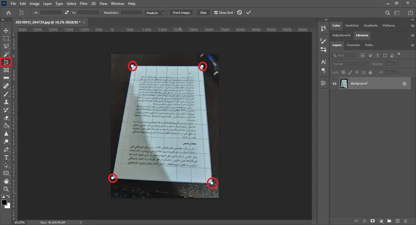Open the Character panel icon
This screenshot has height=225, width=416.
323,62
